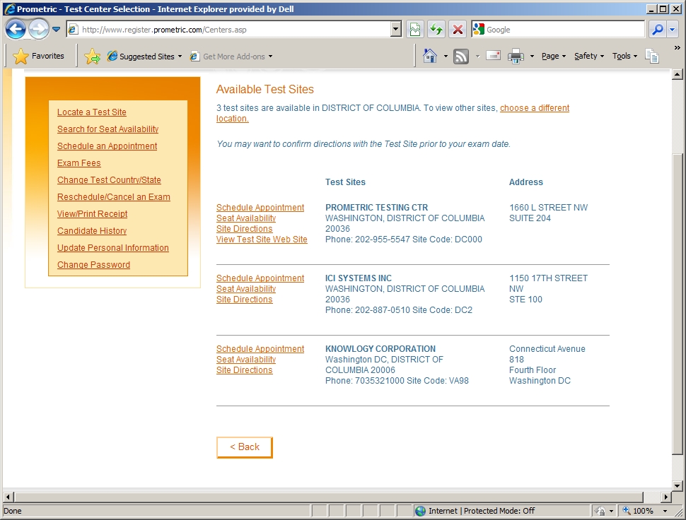Viewport: 686px width, 520px height.
Task: Click the Read Mail icon
Action: 493,56
